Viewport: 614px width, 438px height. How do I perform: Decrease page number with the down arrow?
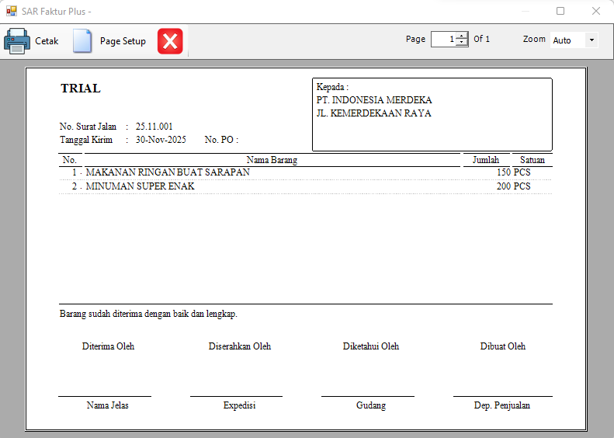click(462, 43)
